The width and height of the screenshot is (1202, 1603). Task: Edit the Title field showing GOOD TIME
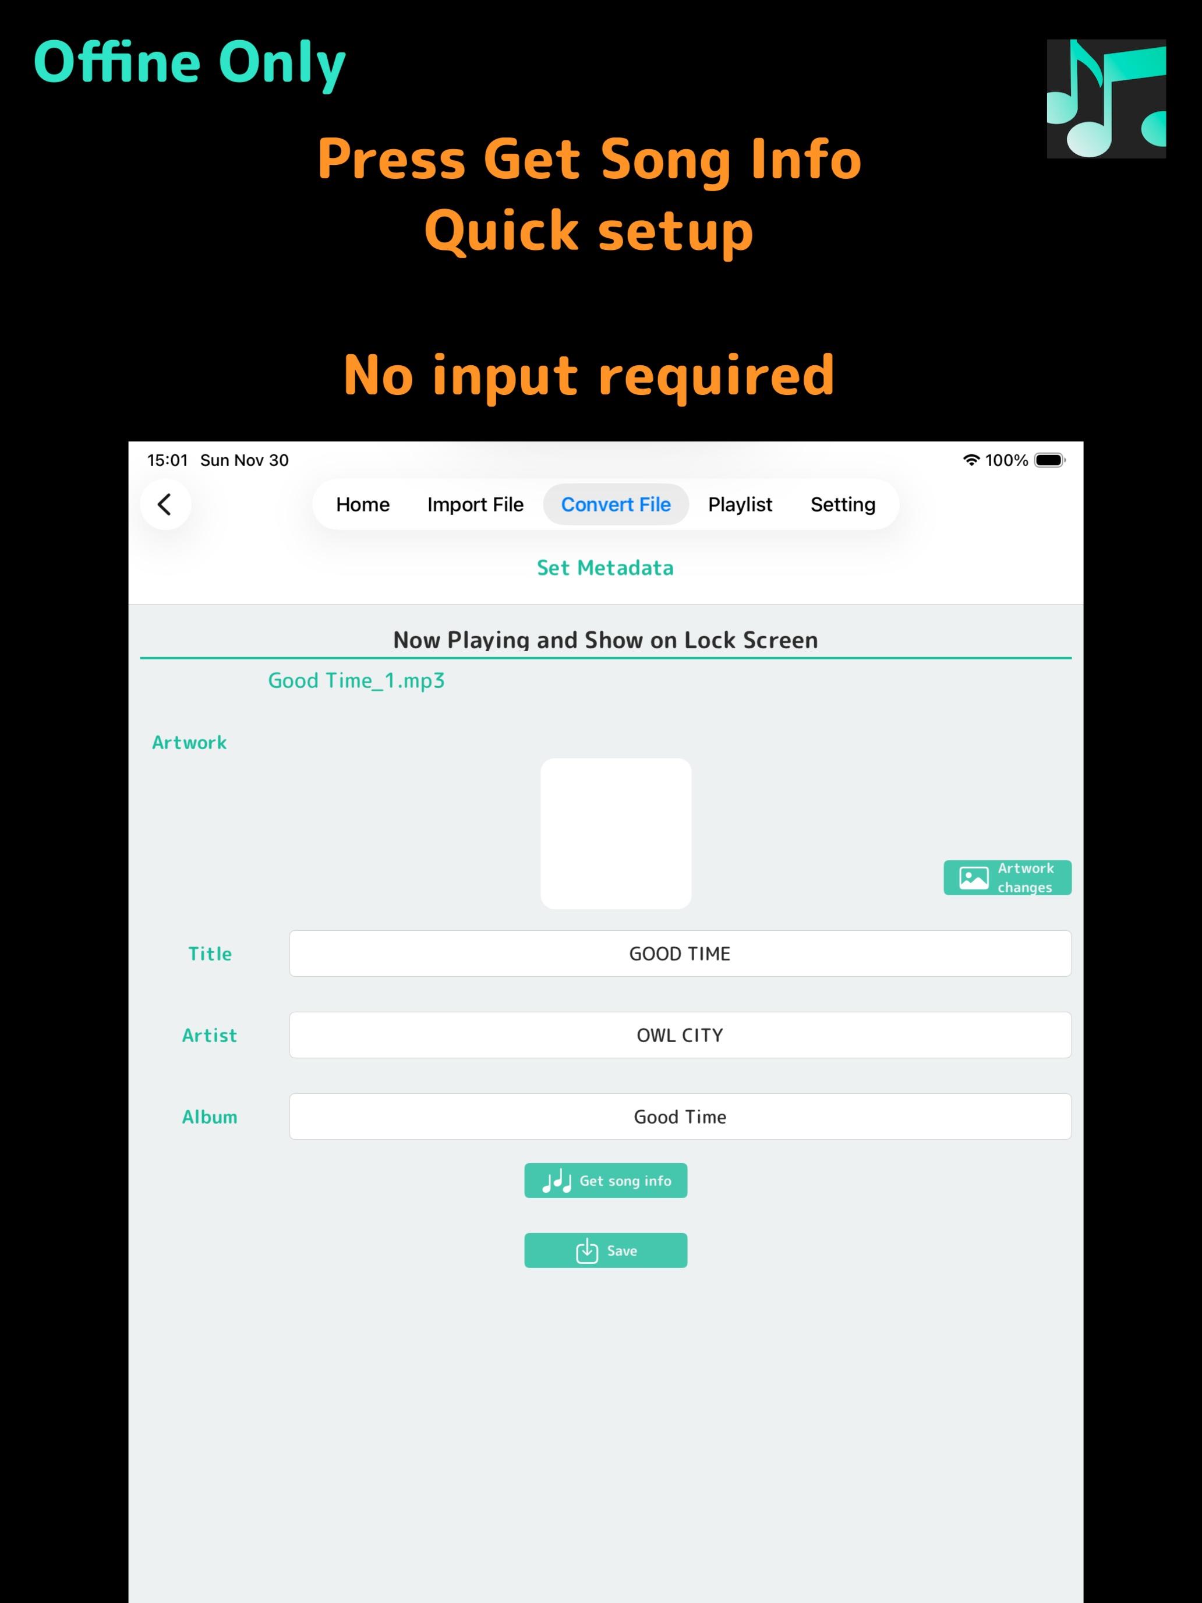pyautogui.click(x=680, y=954)
